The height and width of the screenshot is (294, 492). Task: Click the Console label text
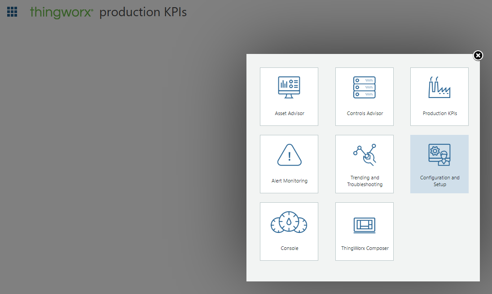[x=289, y=248]
